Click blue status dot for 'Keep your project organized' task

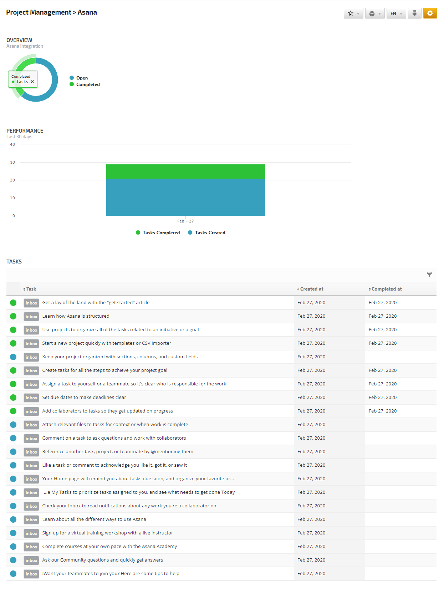[x=13, y=357]
